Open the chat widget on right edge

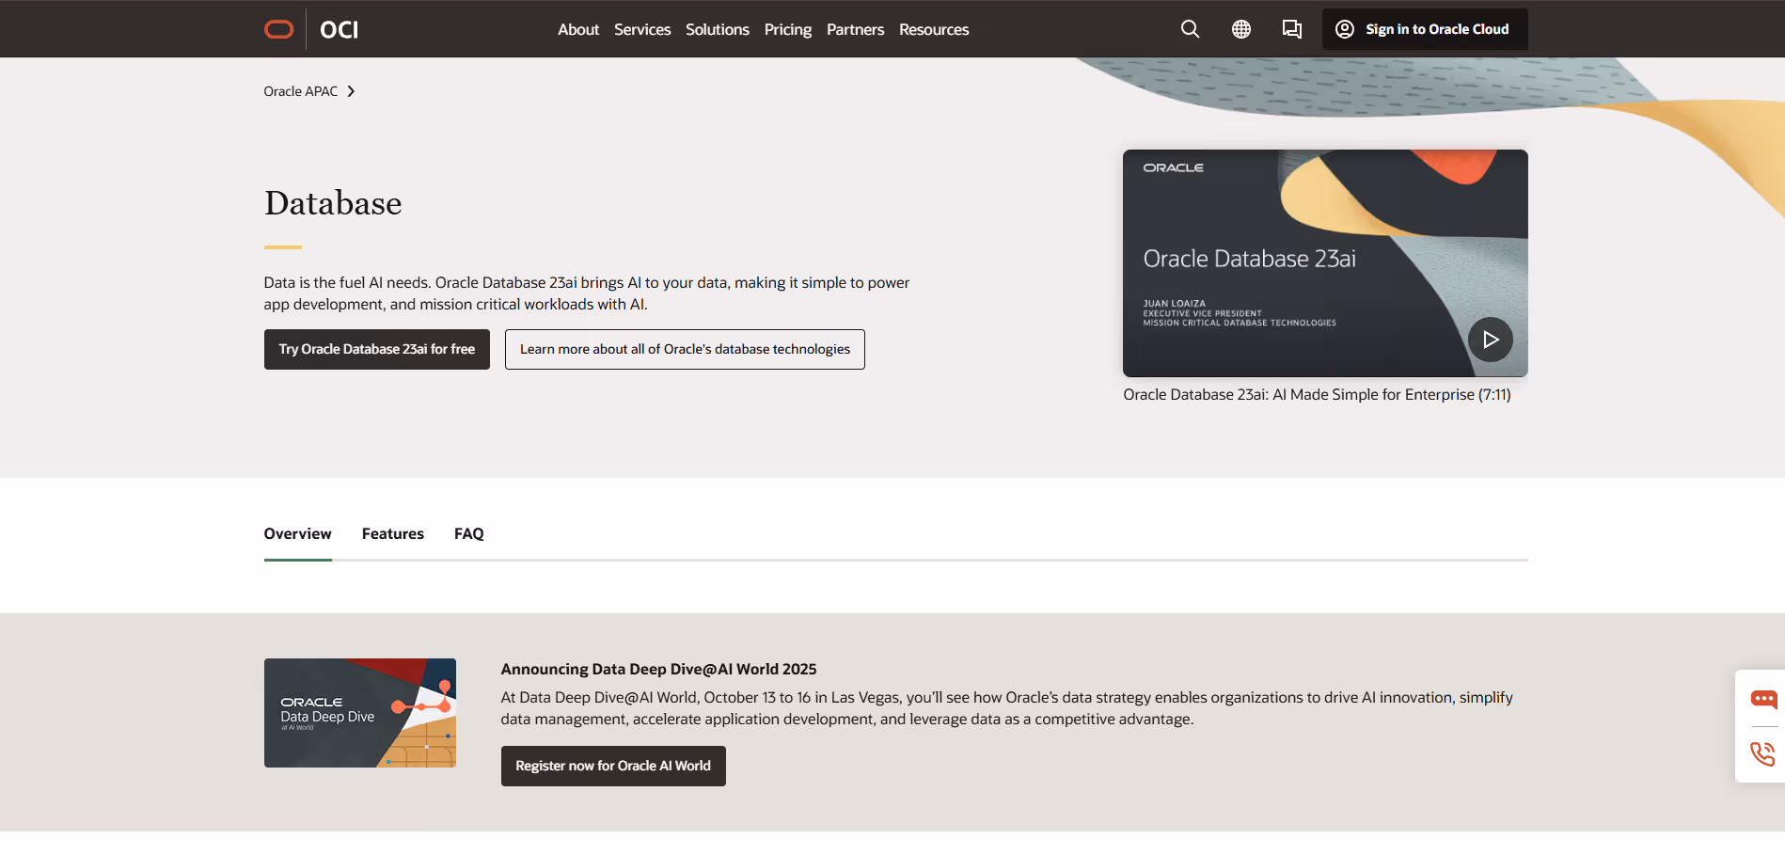coord(1764,699)
